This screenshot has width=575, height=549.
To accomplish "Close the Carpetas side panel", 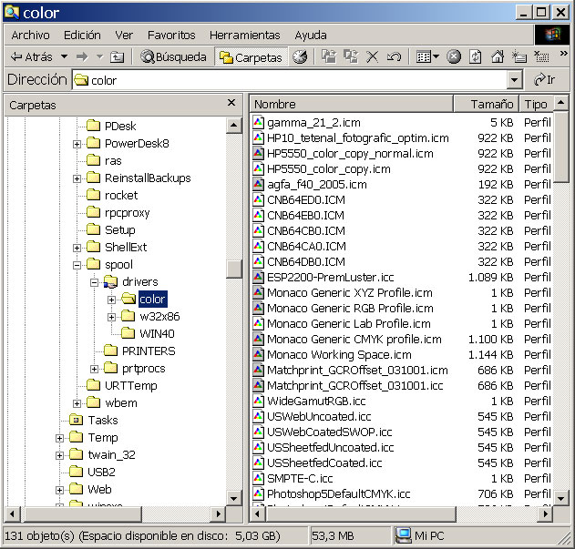I will click(x=231, y=104).
